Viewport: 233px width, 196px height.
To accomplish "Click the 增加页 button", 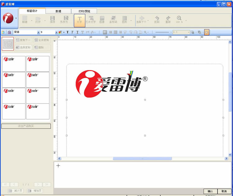I will point(35,191).
